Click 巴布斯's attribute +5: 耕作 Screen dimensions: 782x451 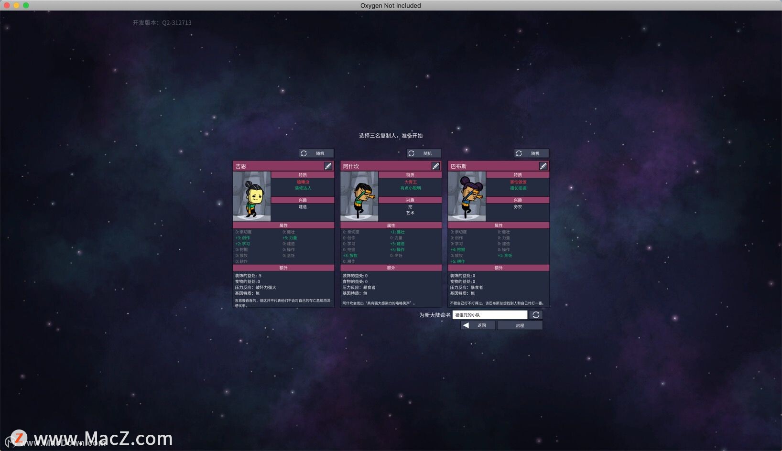click(x=457, y=261)
